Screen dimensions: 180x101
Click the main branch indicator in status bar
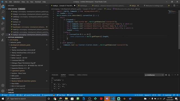coord(4,95)
